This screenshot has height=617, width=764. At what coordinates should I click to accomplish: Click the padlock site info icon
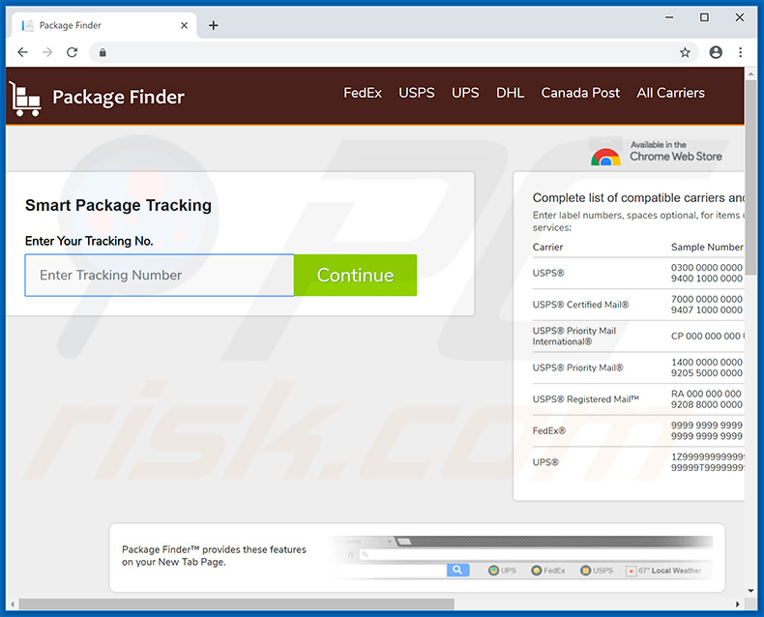(103, 52)
